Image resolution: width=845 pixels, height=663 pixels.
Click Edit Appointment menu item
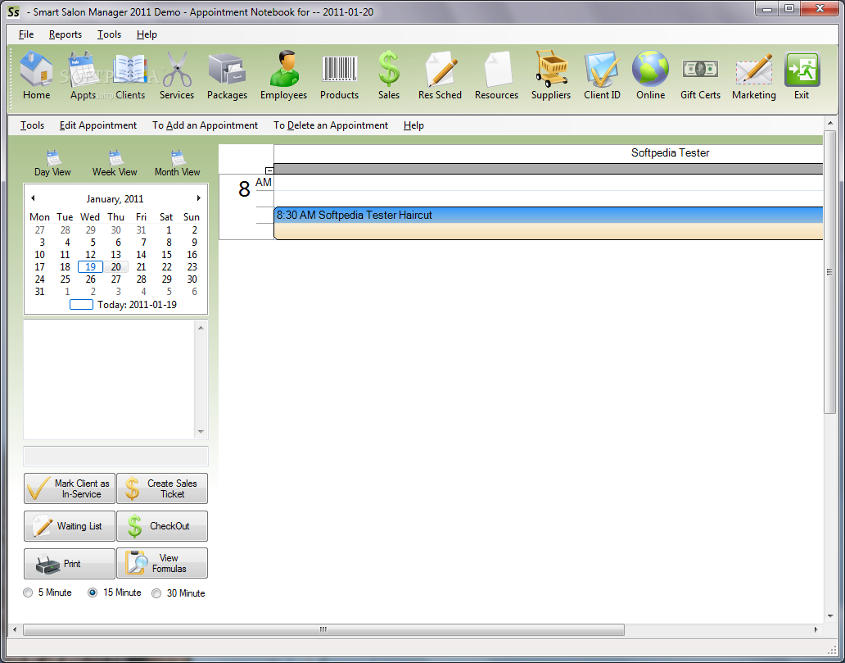(x=98, y=125)
